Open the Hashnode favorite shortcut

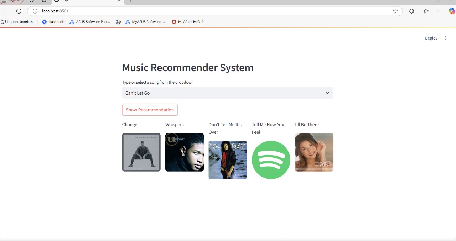coord(53,22)
